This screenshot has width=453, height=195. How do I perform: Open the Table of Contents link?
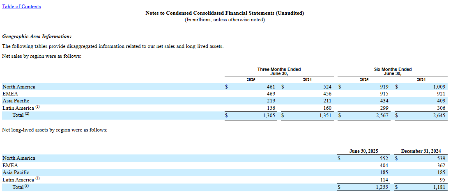pos(21,7)
